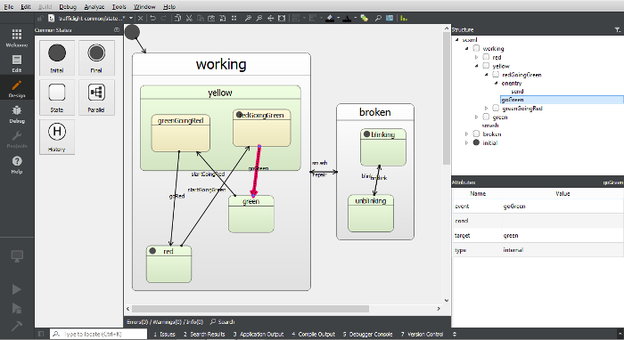Open the Tools menu

pos(119,7)
